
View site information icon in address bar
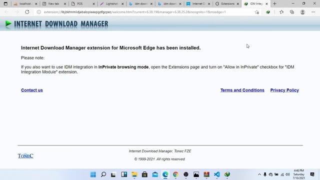pos(39,12)
